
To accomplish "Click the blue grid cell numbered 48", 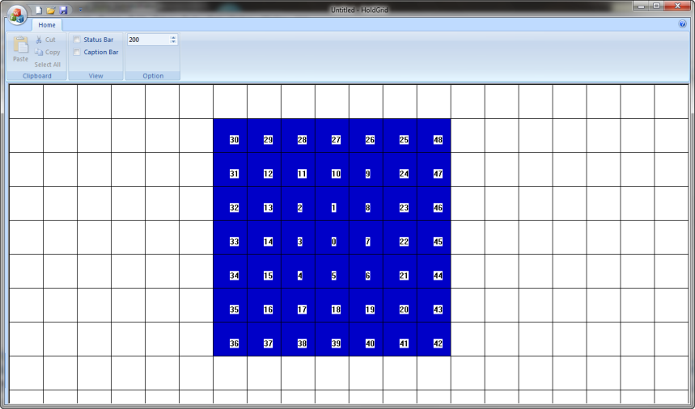I will [434, 136].
